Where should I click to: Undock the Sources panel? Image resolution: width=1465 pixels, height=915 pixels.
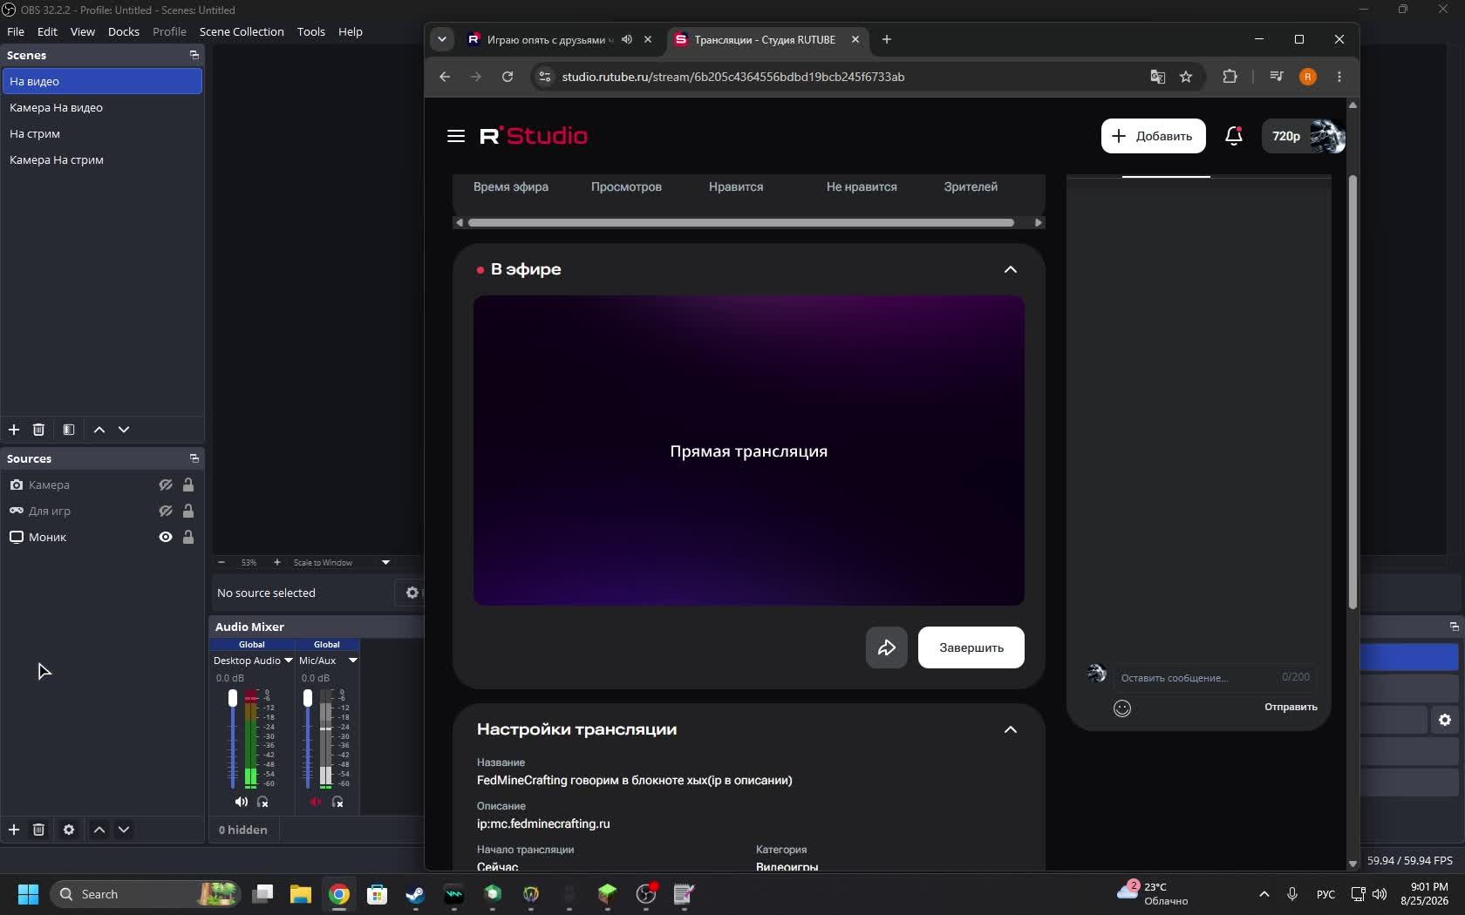pyautogui.click(x=194, y=458)
